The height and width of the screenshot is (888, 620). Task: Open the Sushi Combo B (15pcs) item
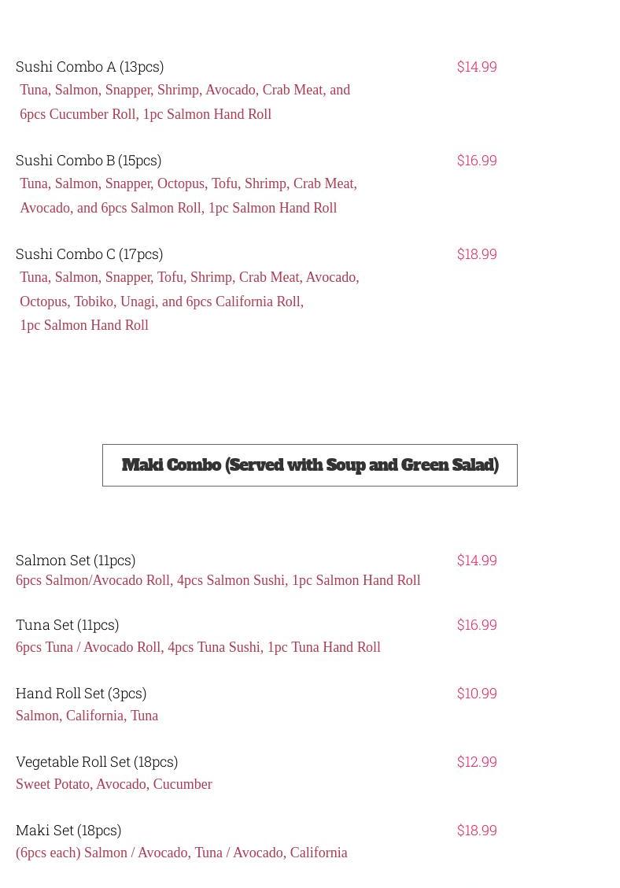[x=88, y=161]
